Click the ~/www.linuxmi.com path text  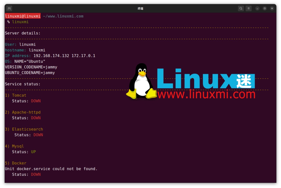[63, 16]
